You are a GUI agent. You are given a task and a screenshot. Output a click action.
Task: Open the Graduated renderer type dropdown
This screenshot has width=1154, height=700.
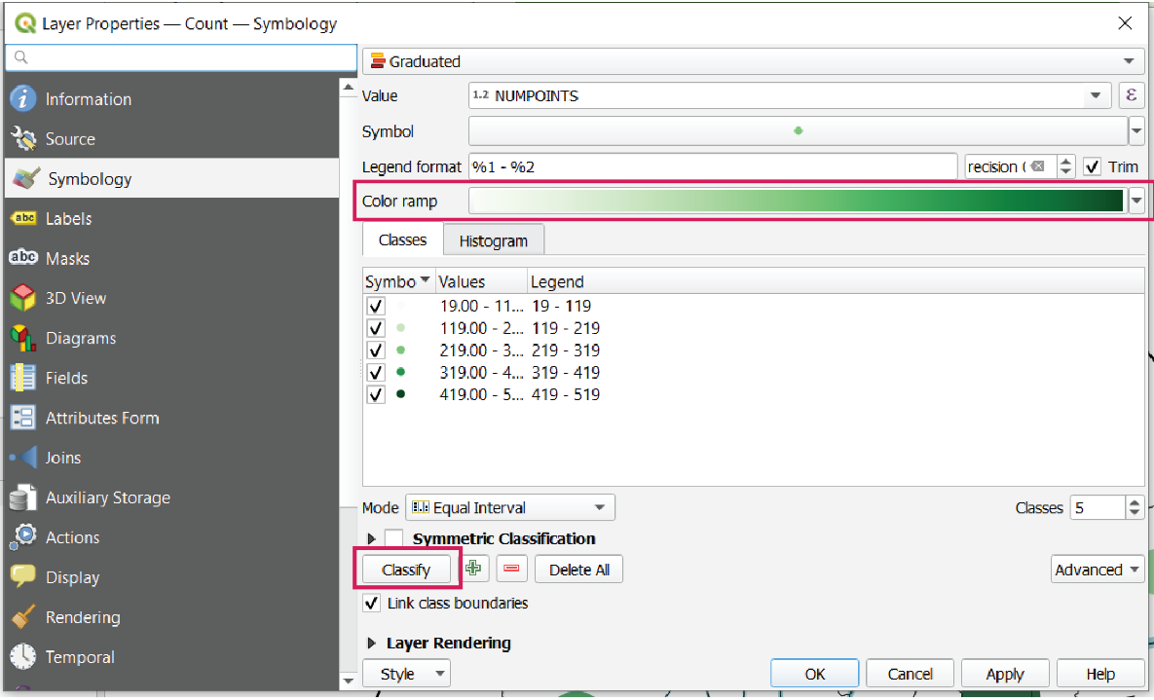tap(753, 61)
